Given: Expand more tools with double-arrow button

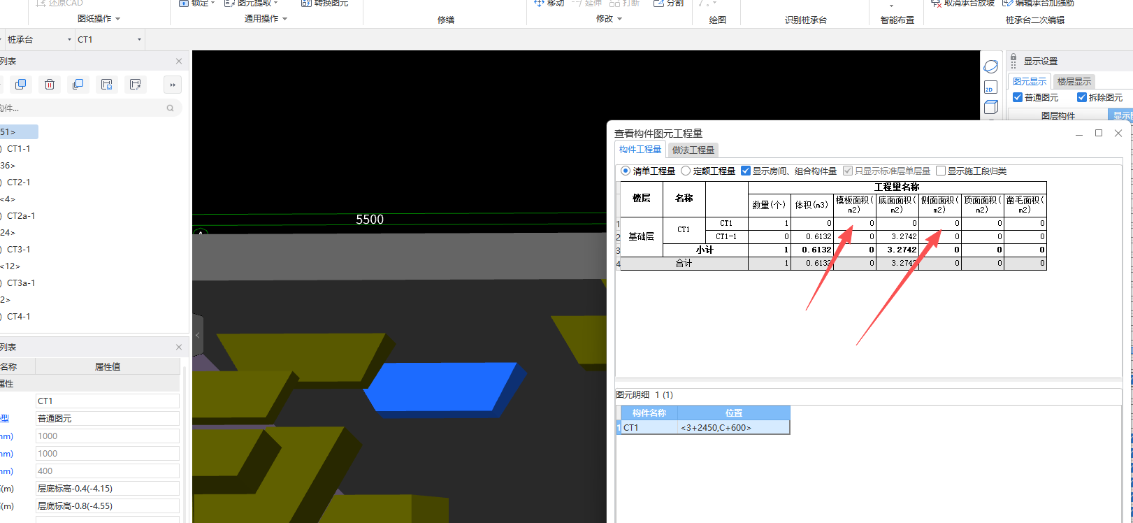Looking at the screenshot, I should (x=173, y=85).
